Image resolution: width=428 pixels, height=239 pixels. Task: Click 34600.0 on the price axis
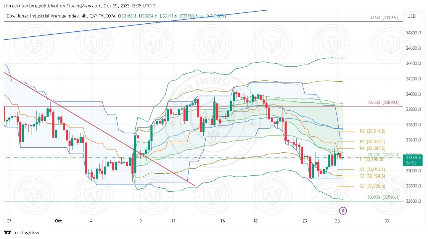(413, 48)
